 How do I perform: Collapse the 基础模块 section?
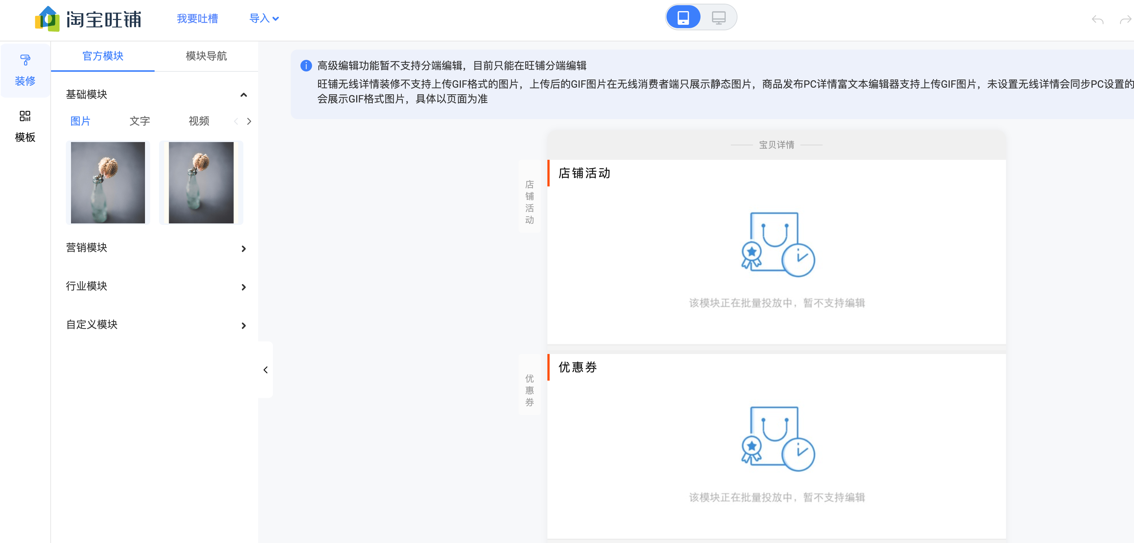243,95
